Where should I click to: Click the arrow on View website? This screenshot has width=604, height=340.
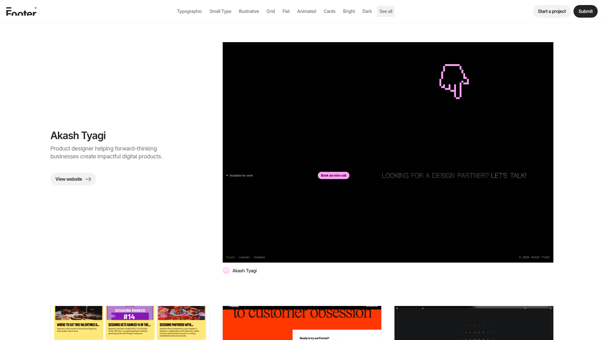(x=88, y=179)
